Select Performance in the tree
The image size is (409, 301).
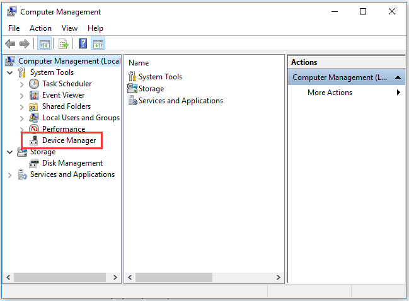pyautogui.click(x=64, y=129)
